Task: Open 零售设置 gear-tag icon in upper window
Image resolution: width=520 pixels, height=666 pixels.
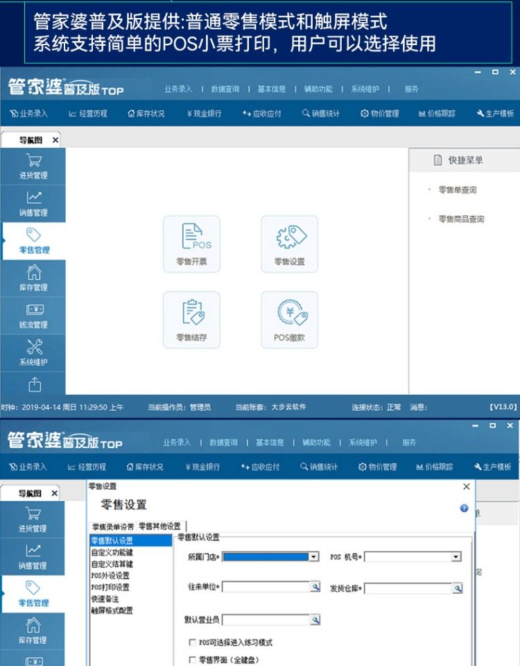Action: point(290,244)
